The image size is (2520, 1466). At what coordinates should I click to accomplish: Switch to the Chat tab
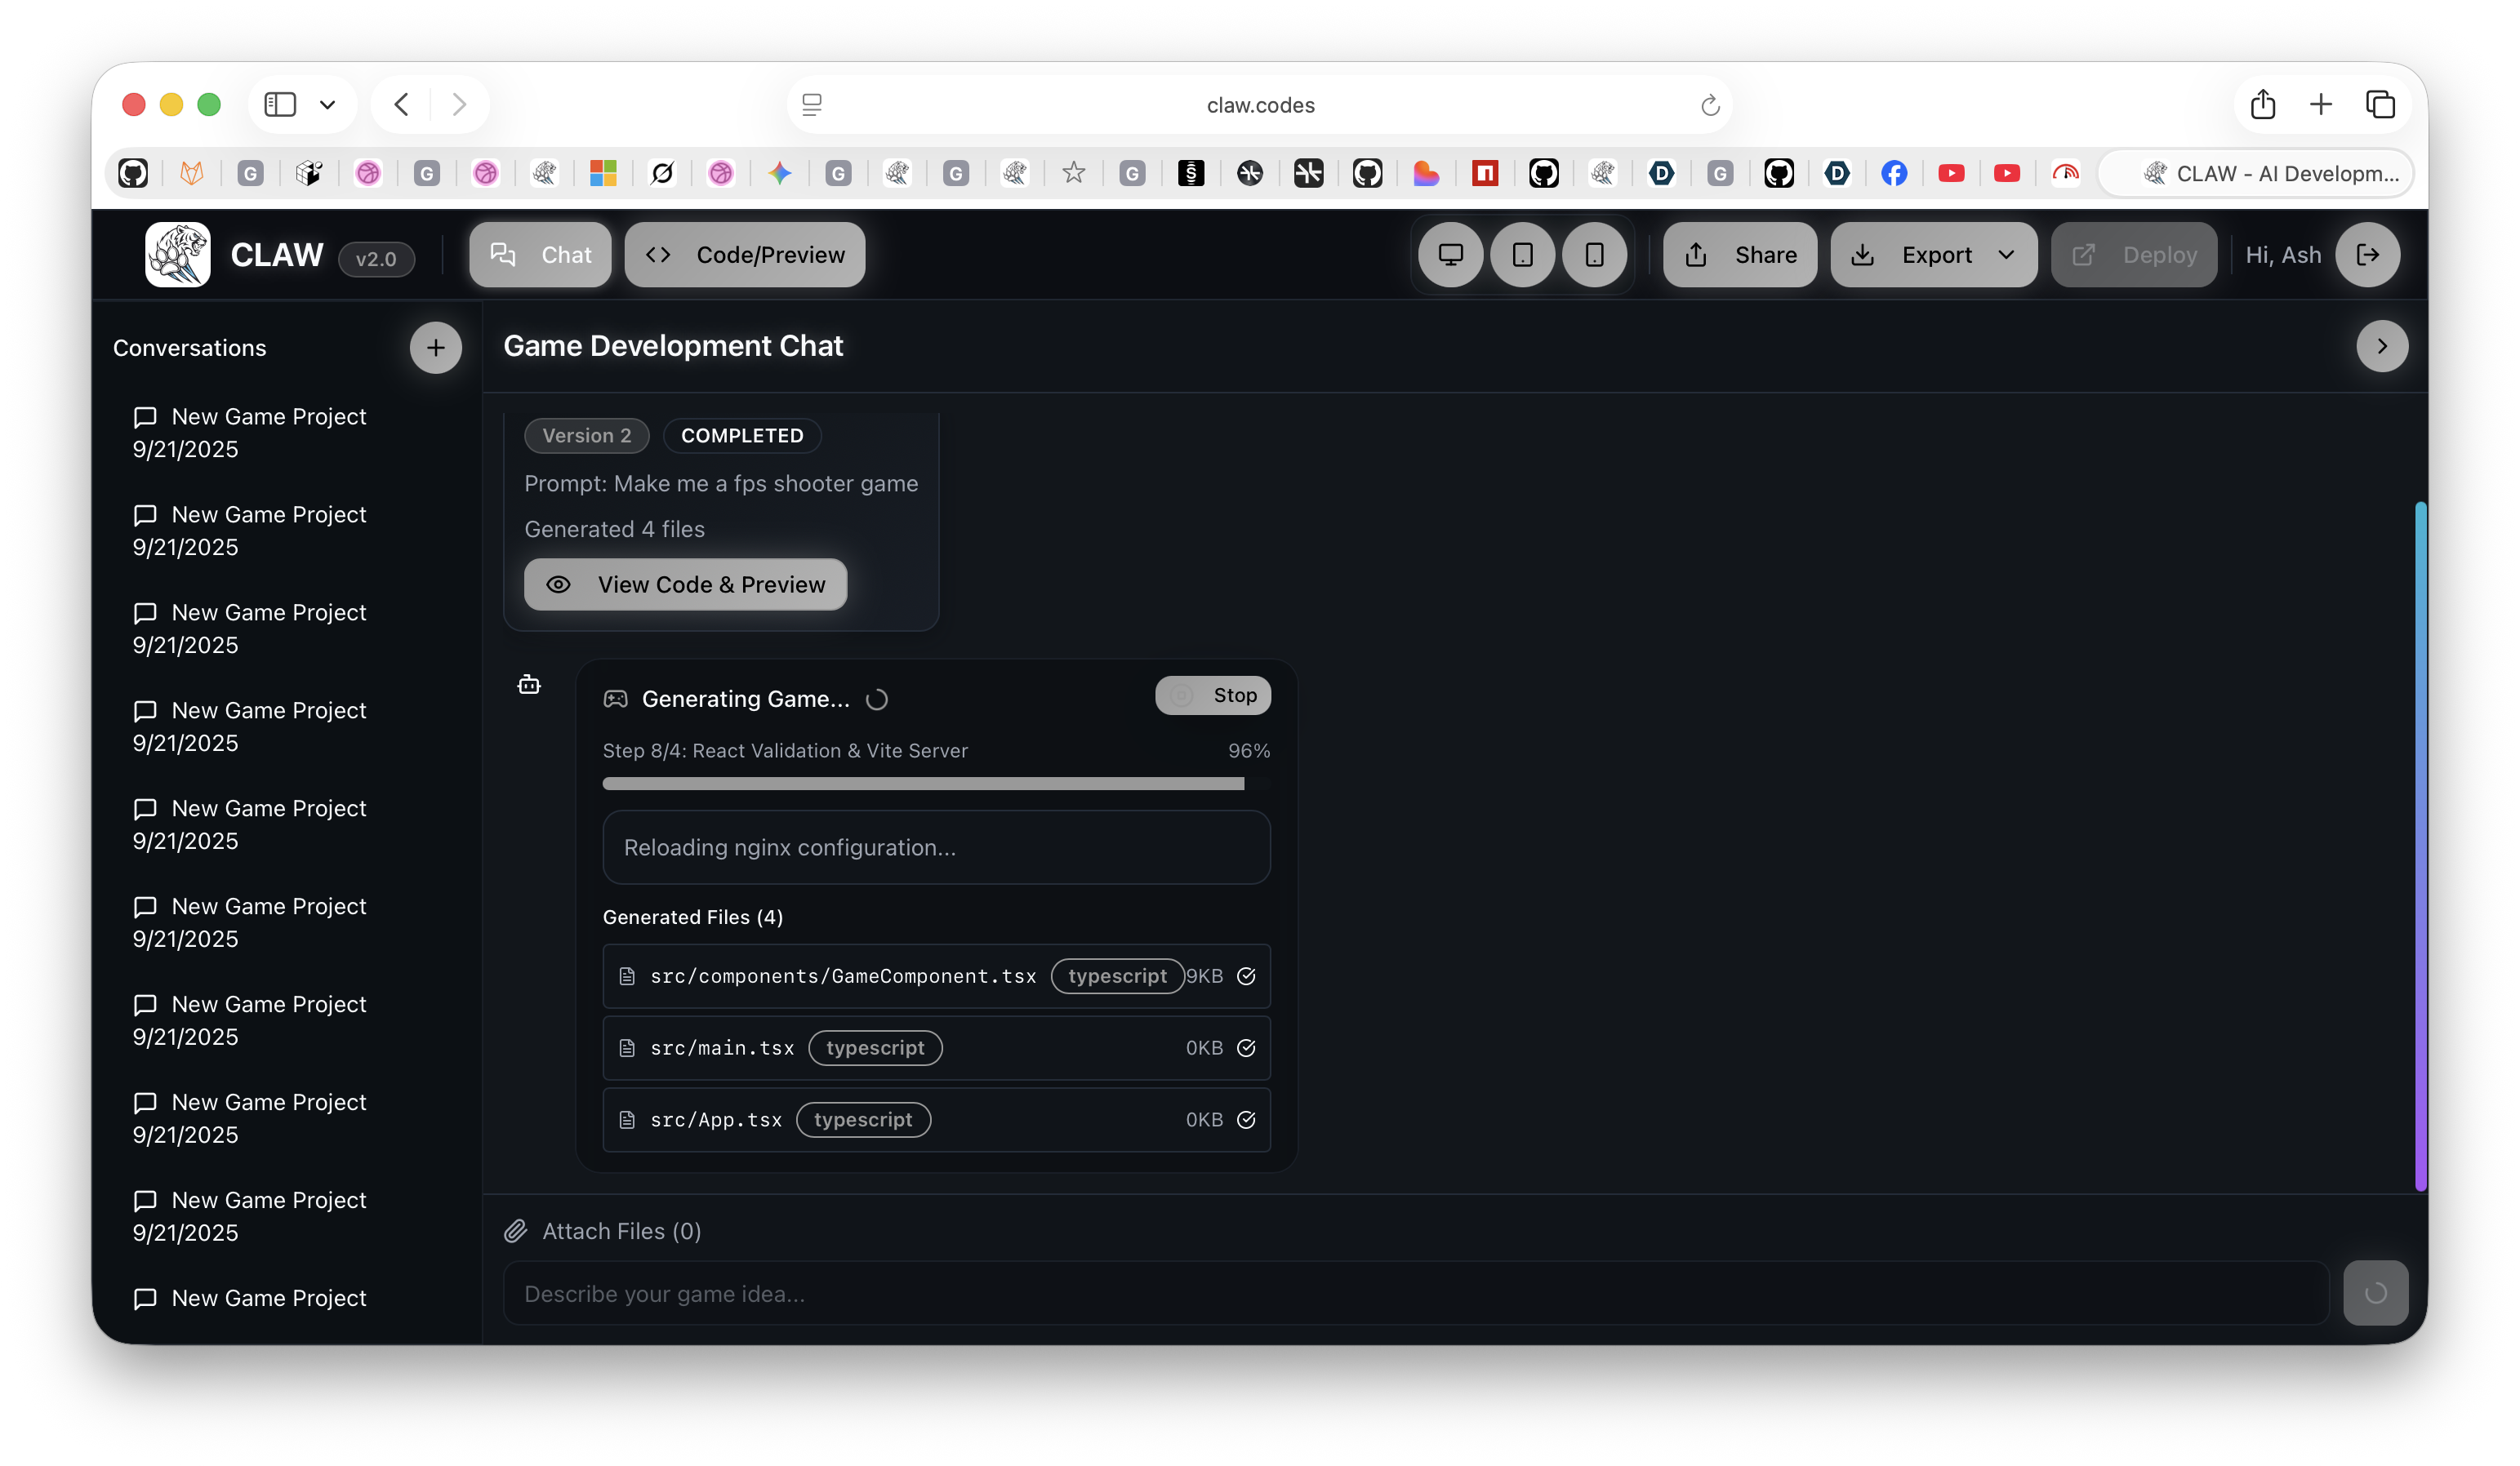click(x=541, y=255)
